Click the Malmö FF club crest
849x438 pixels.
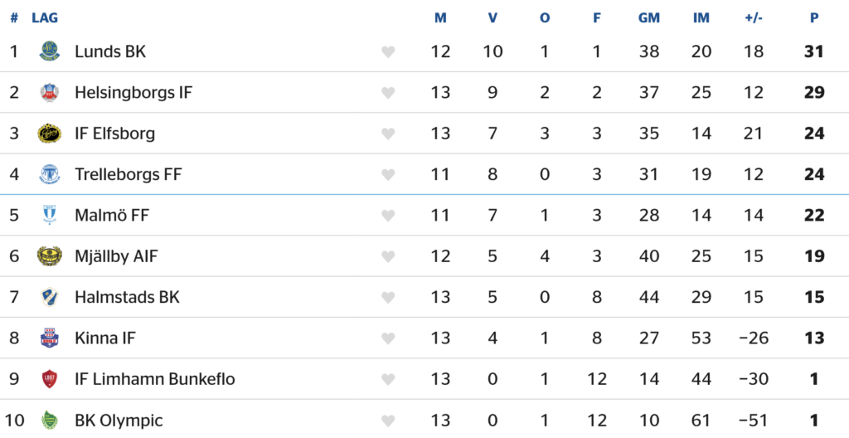(50, 215)
